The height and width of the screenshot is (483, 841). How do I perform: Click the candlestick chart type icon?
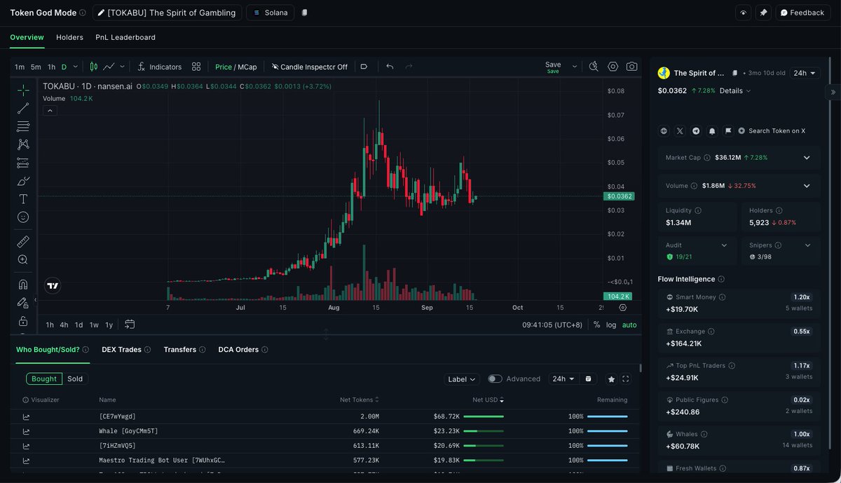pyautogui.click(x=94, y=67)
